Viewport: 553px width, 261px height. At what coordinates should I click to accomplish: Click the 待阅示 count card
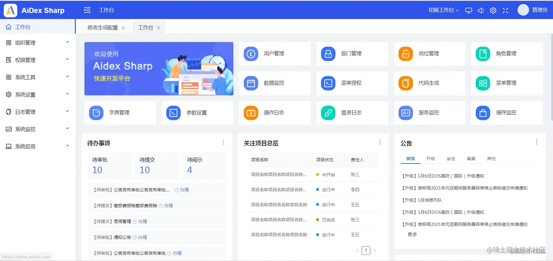click(204, 166)
